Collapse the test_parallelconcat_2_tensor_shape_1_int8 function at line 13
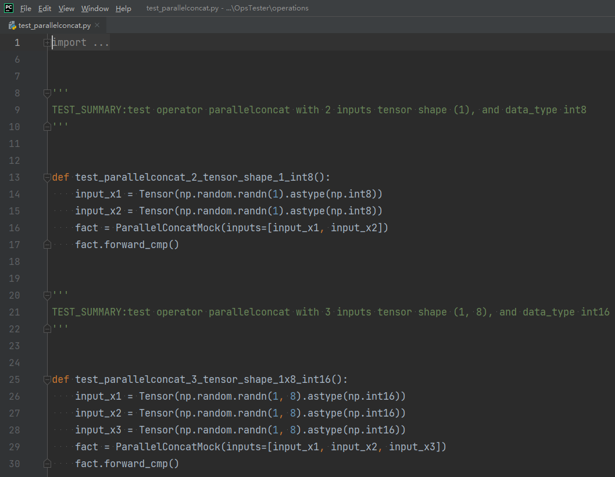The height and width of the screenshot is (477, 615). click(x=47, y=177)
